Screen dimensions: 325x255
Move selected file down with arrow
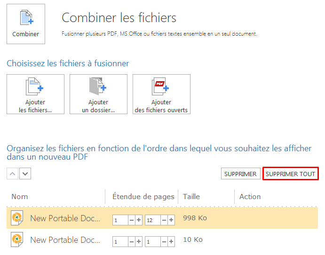[x=25, y=173]
